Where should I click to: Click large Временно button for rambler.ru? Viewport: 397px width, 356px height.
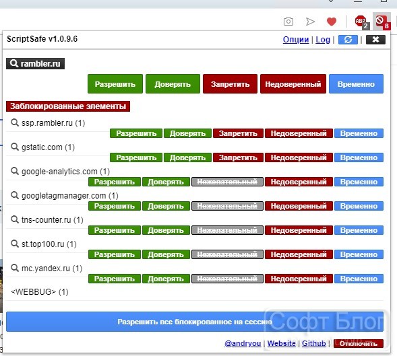tap(356, 84)
